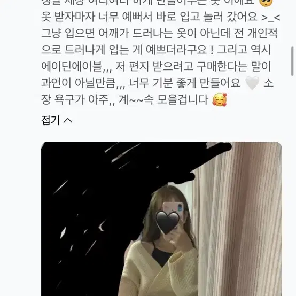Open the attached review photo
Image resolution: width=296 pixels, height=296 pixels.
click(161, 219)
